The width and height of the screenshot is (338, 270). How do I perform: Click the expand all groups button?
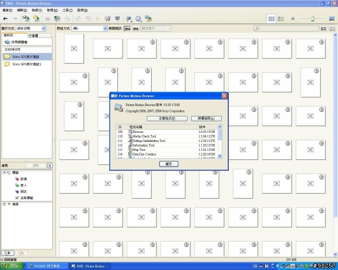[127, 28]
